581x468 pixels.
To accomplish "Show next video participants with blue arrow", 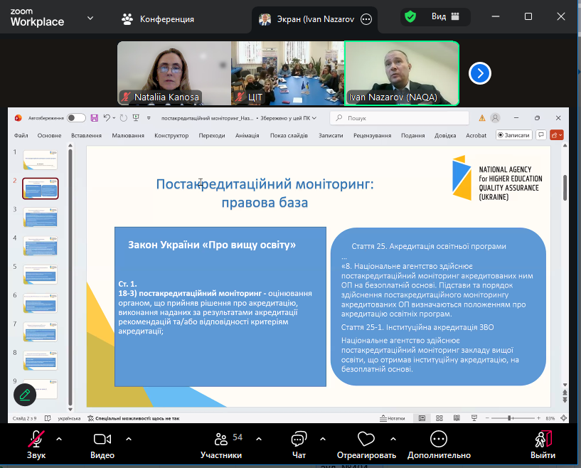I will 481,73.
